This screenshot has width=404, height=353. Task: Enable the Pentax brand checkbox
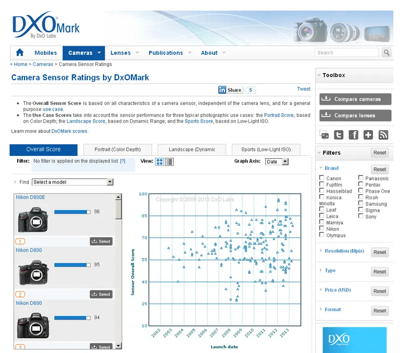point(361,184)
